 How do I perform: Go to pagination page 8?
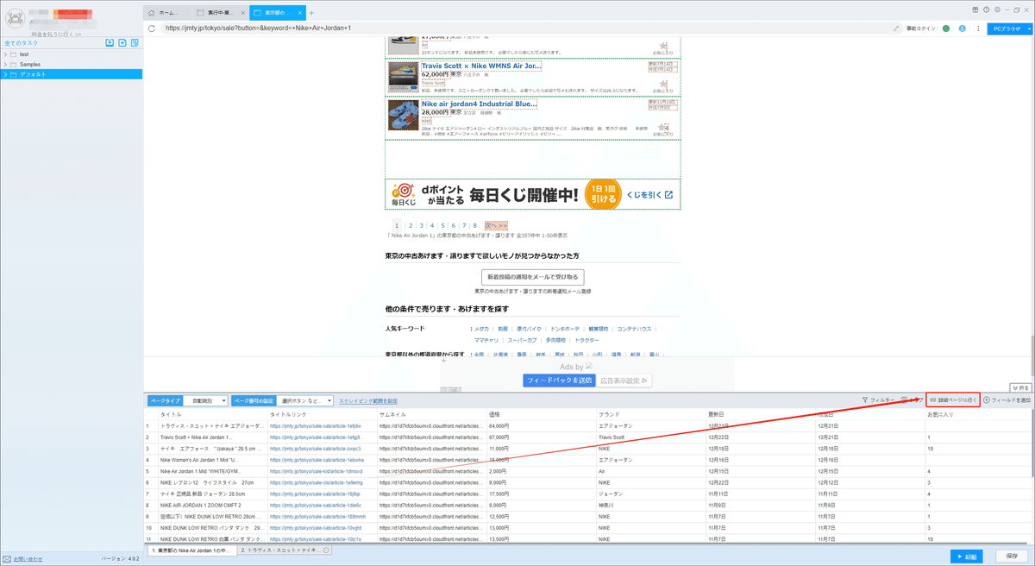tap(474, 225)
